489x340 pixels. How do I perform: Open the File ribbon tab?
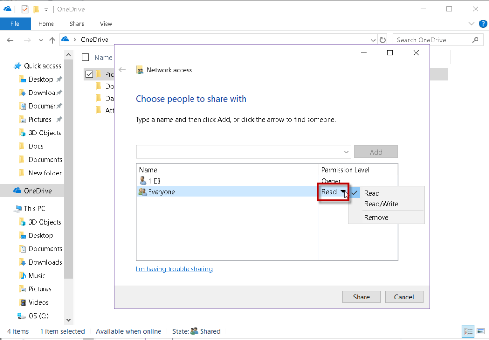(x=15, y=24)
